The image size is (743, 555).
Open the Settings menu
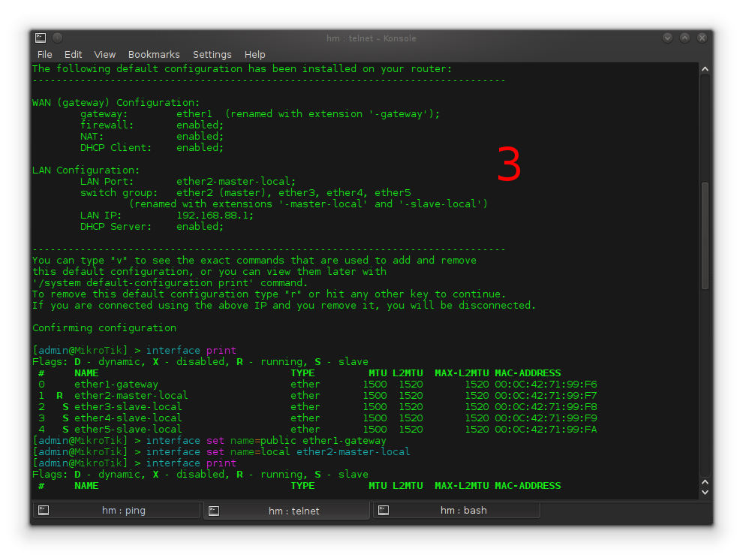[x=212, y=54]
